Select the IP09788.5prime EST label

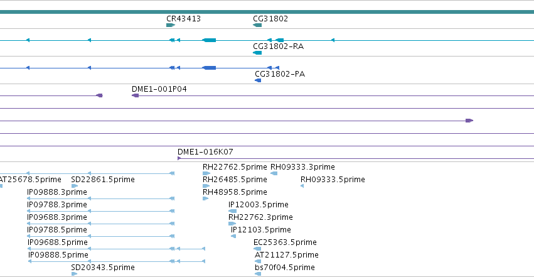click(57, 230)
